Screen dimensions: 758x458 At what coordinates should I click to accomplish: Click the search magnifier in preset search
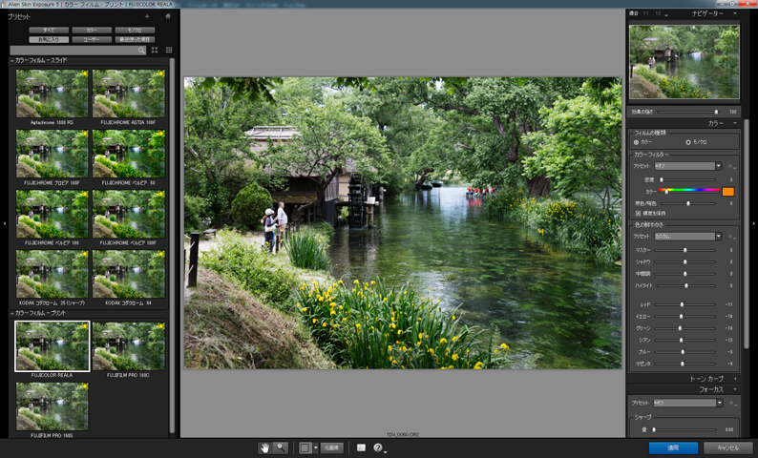(x=141, y=50)
